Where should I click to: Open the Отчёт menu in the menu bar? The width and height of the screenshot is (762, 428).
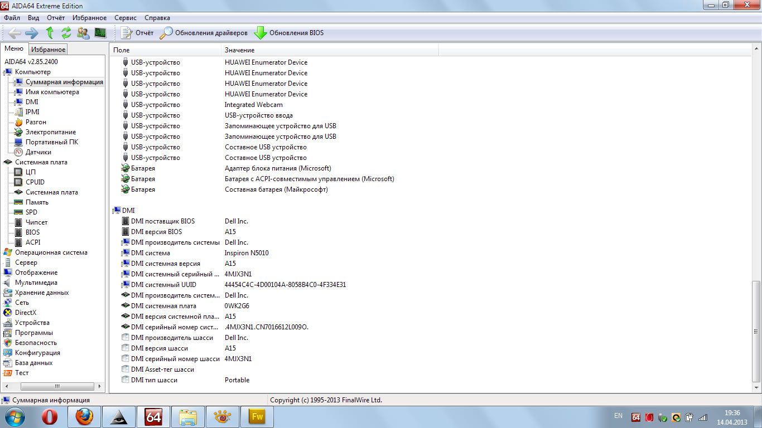[x=56, y=18]
